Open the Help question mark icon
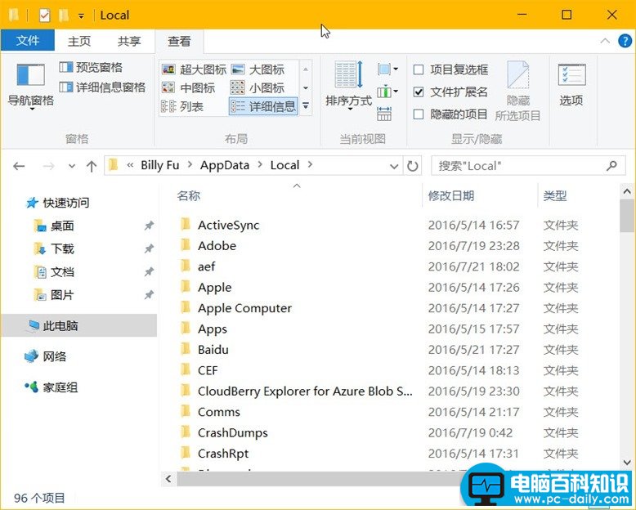This screenshot has height=510, width=636. point(625,41)
